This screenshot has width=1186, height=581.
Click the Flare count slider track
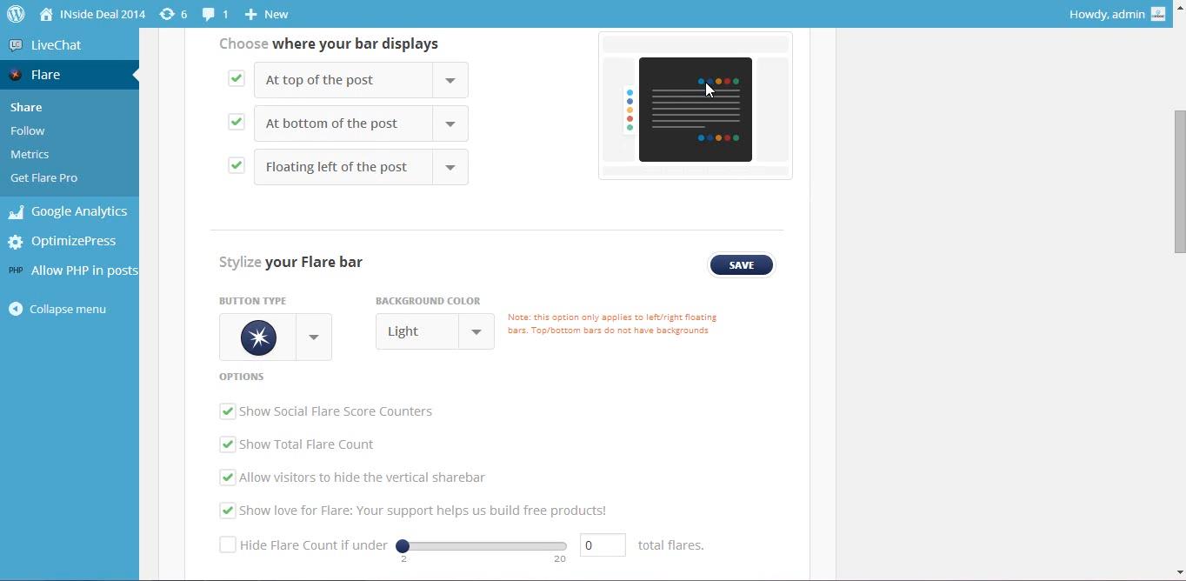pos(482,546)
